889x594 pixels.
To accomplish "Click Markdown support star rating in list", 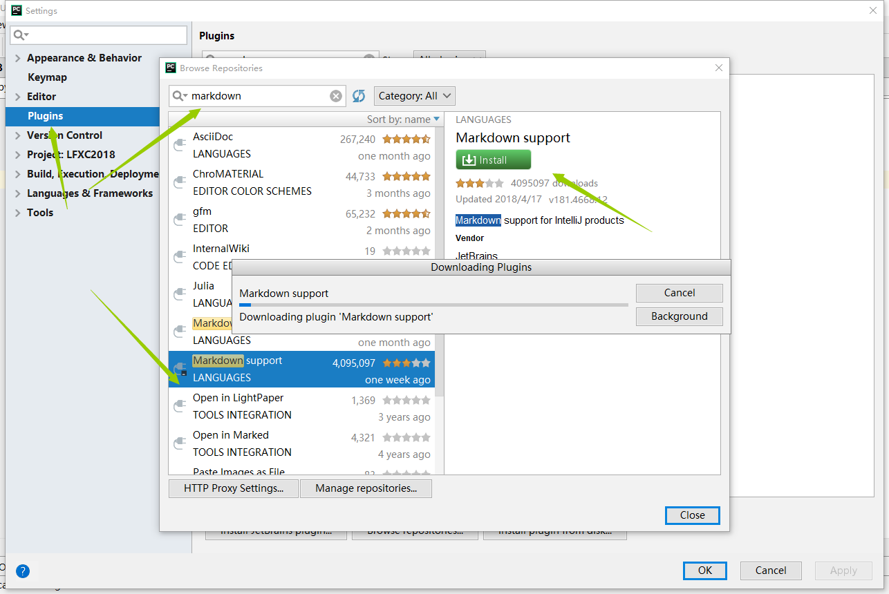I will [406, 363].
